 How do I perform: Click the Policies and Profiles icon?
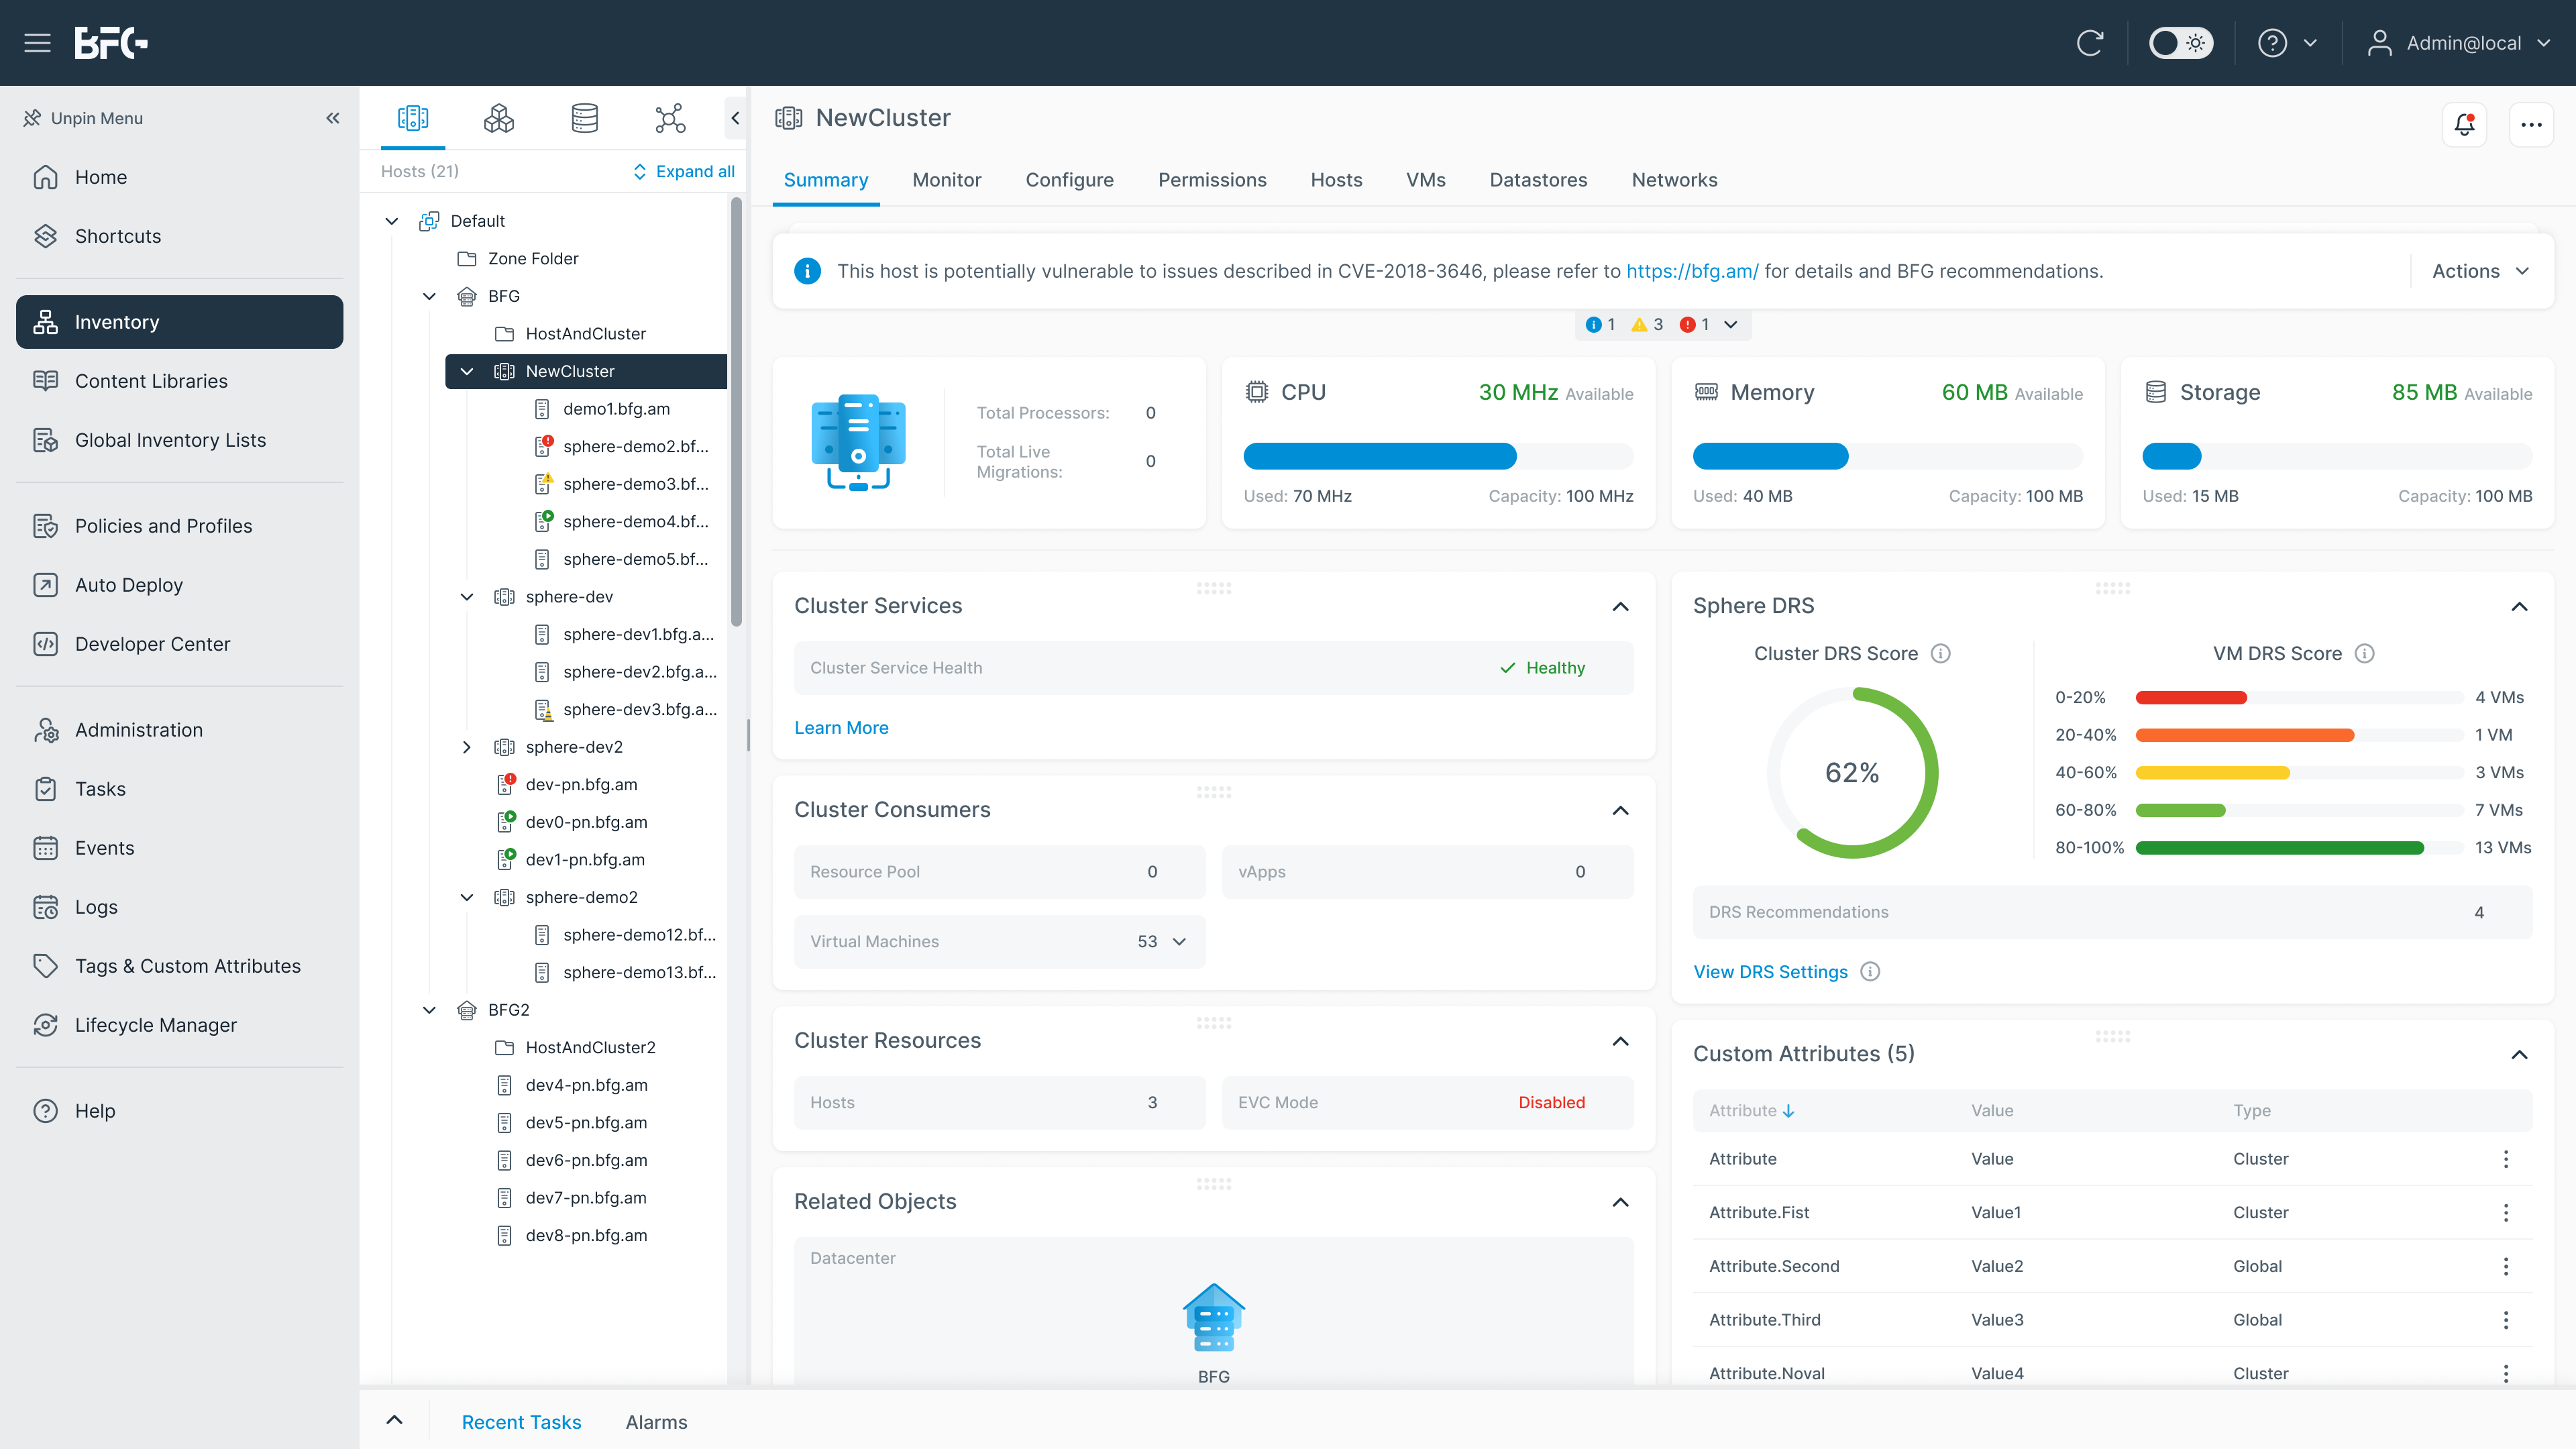coord(45,526)
